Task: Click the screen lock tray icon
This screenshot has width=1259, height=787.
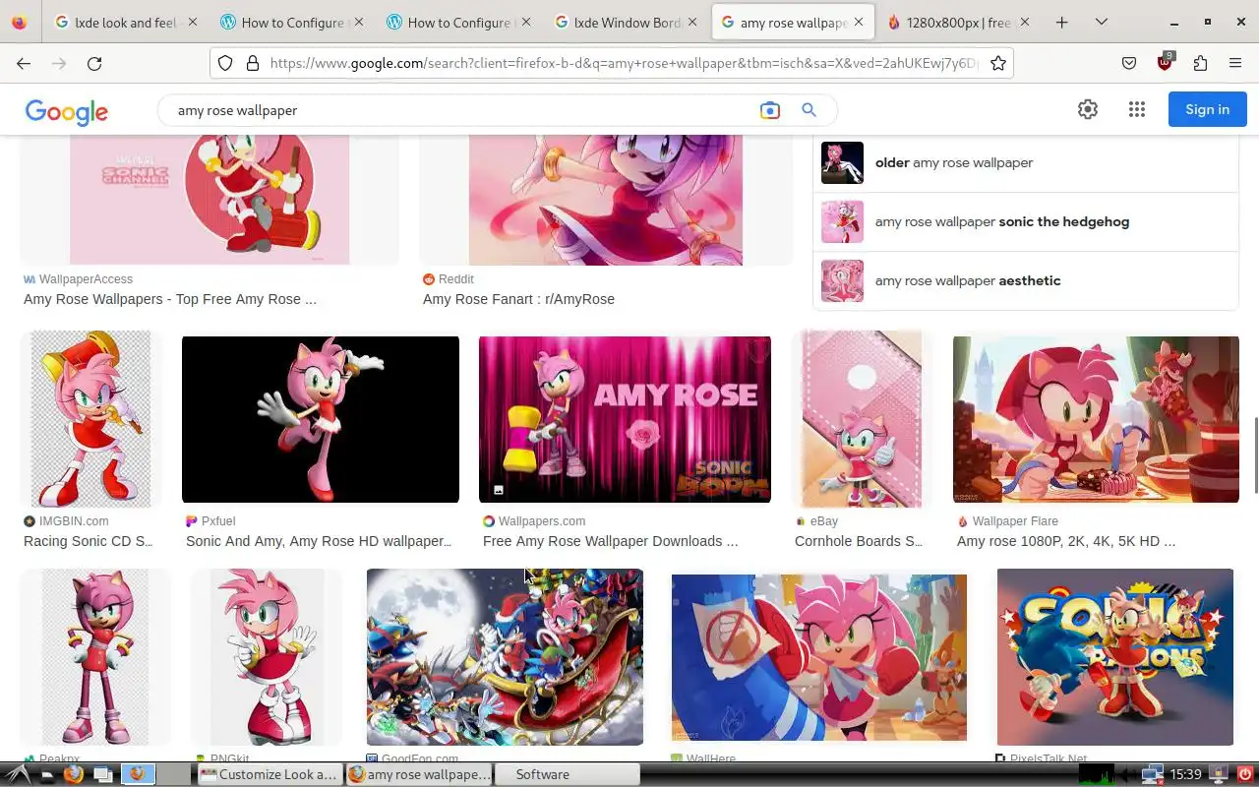Action: pos(1217,774)
